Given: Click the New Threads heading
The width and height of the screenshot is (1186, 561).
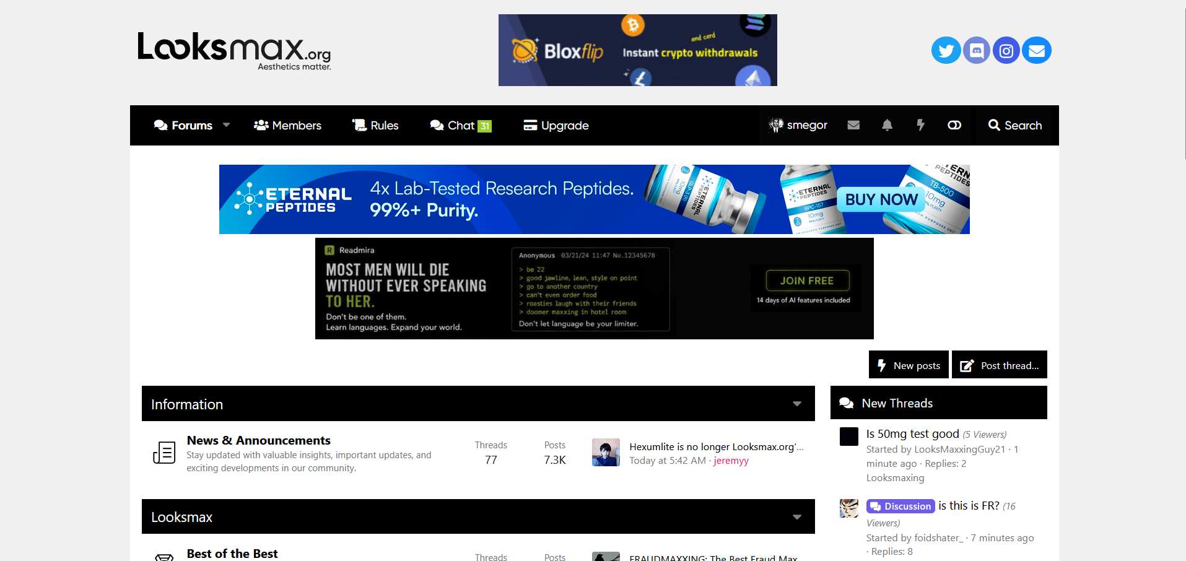Looking at the screenshot, I should point(897,403).
